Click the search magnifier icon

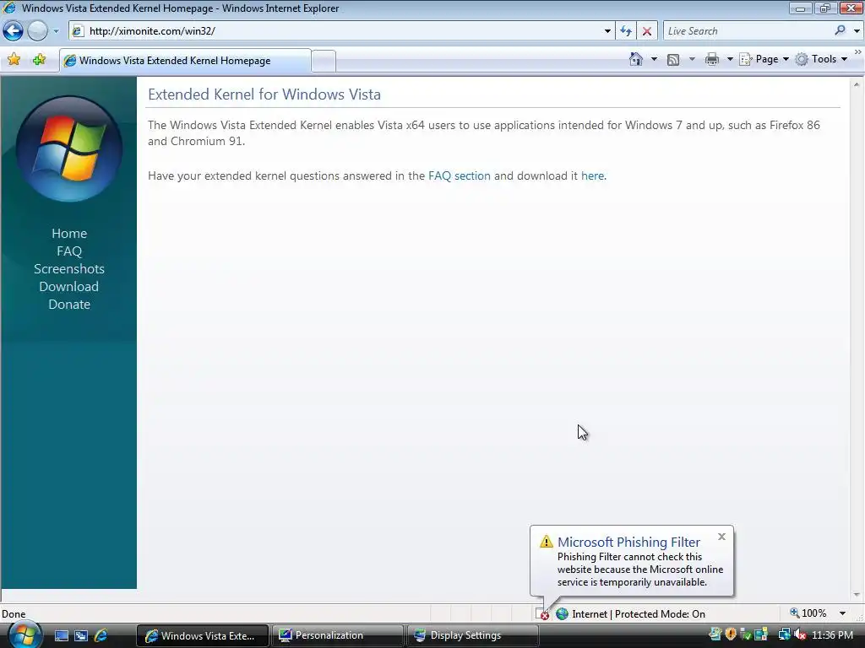[x=840, y=31]
